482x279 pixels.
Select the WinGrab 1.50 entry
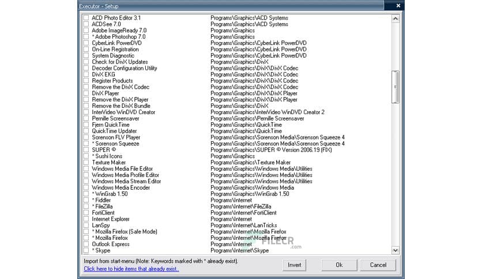pos(110,194)
